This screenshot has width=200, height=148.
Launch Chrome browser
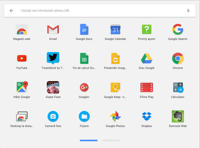tap(178, 58)
